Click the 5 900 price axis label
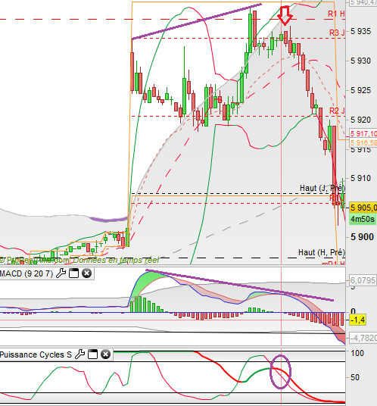 click(x=363, y=236)
